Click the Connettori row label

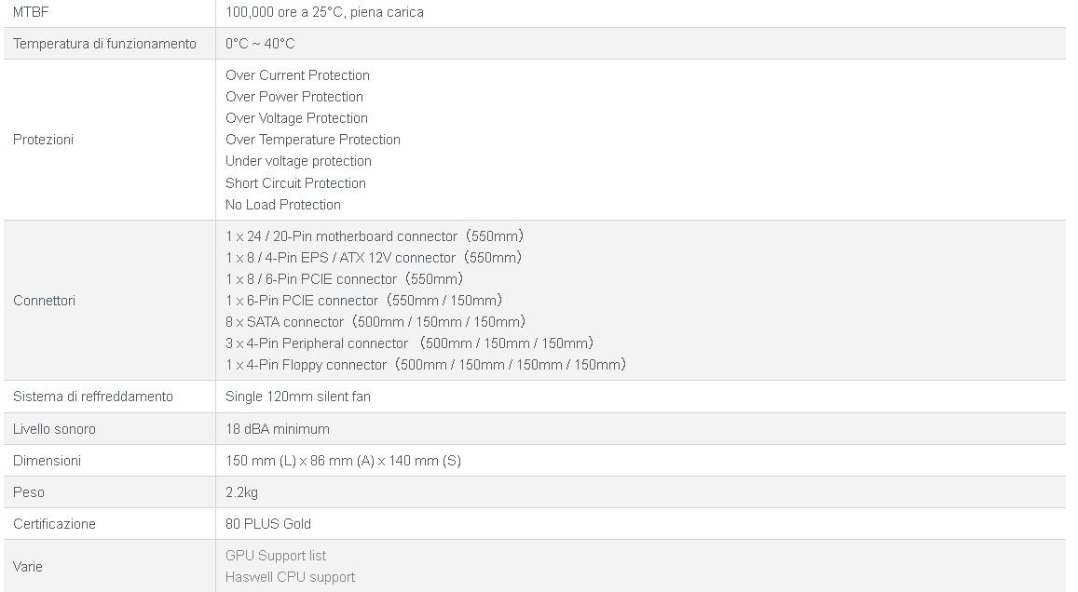[x=44, y=301]
